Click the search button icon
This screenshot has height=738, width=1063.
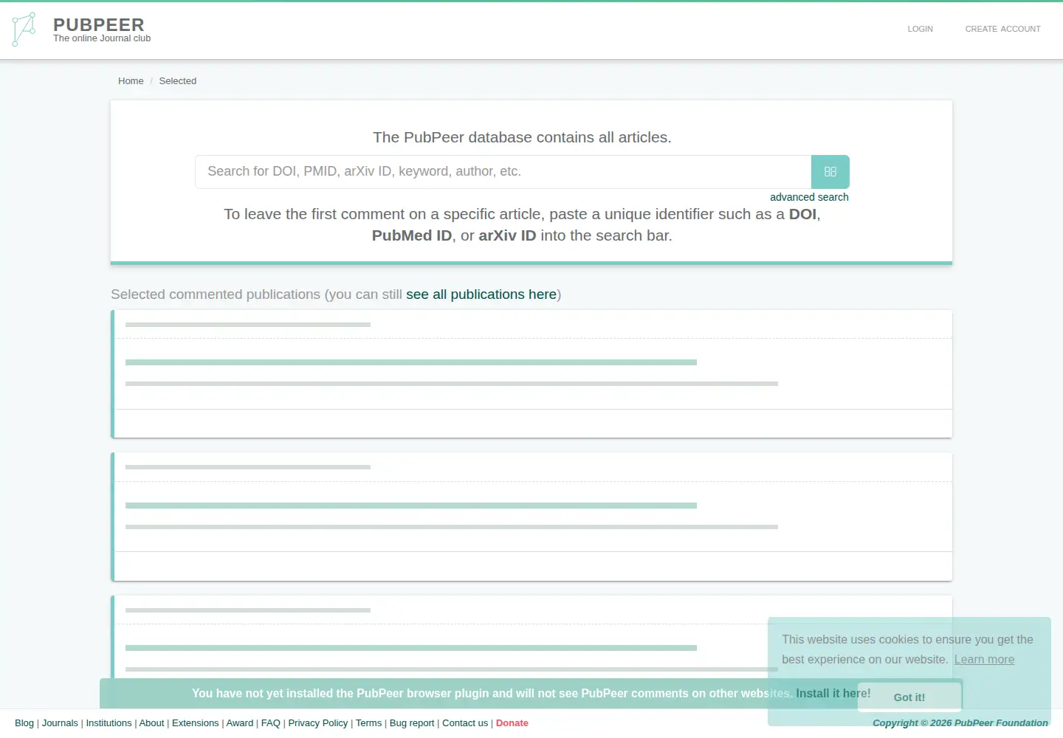click(x=830, y=172)
